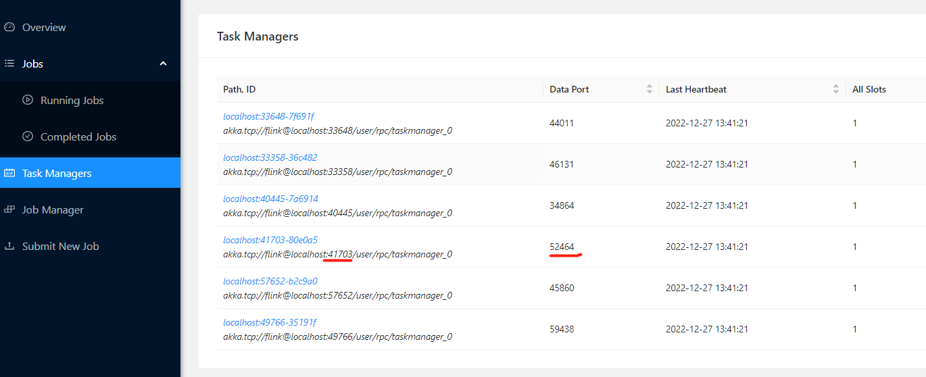Click the Running Jobs play-circle icon
Viewport: 926px width, 377px height.
(28, 100)
